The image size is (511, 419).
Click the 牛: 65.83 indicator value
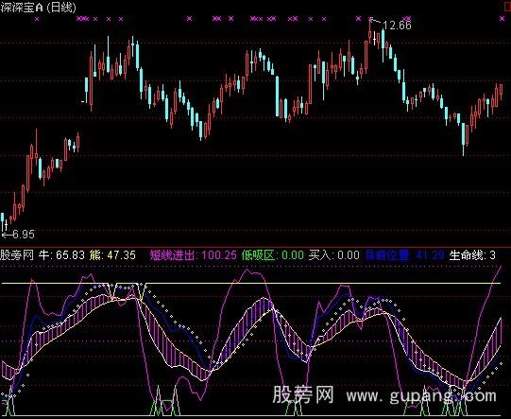pos(62,254)
